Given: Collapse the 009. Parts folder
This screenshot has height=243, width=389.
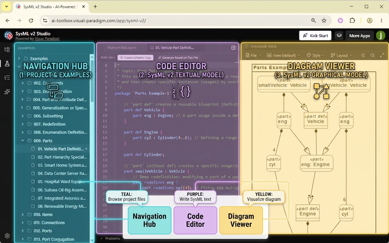Looking at the screenshot, I should (23, 141).
